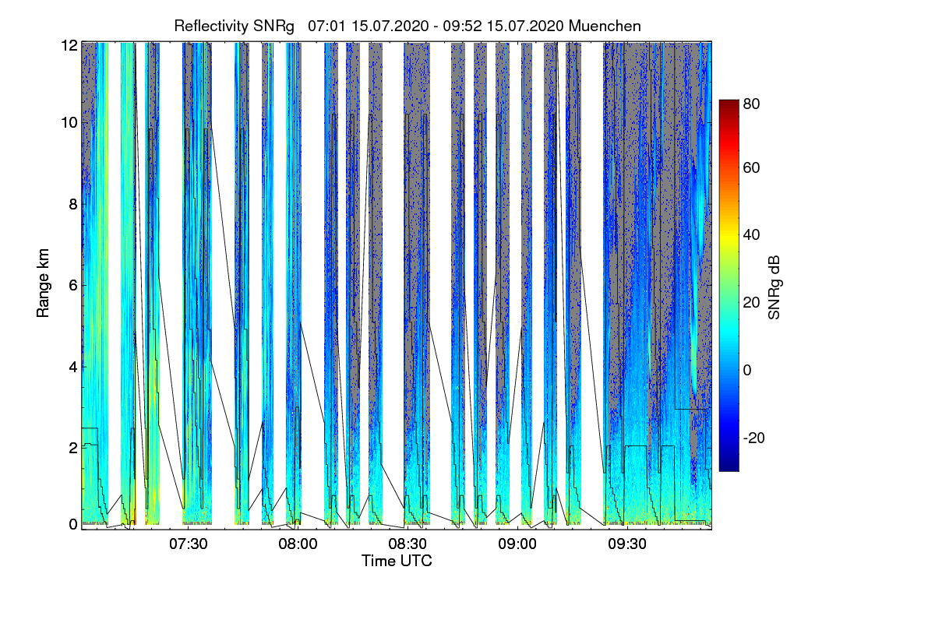Click the 10 km range tick label
The image size is (935, 623).
(x=69, y=123)
